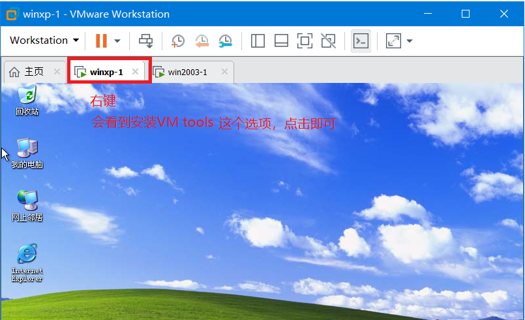525x320 pixels.
Task: Open the Workstation menu
Action: click(44, 40)
